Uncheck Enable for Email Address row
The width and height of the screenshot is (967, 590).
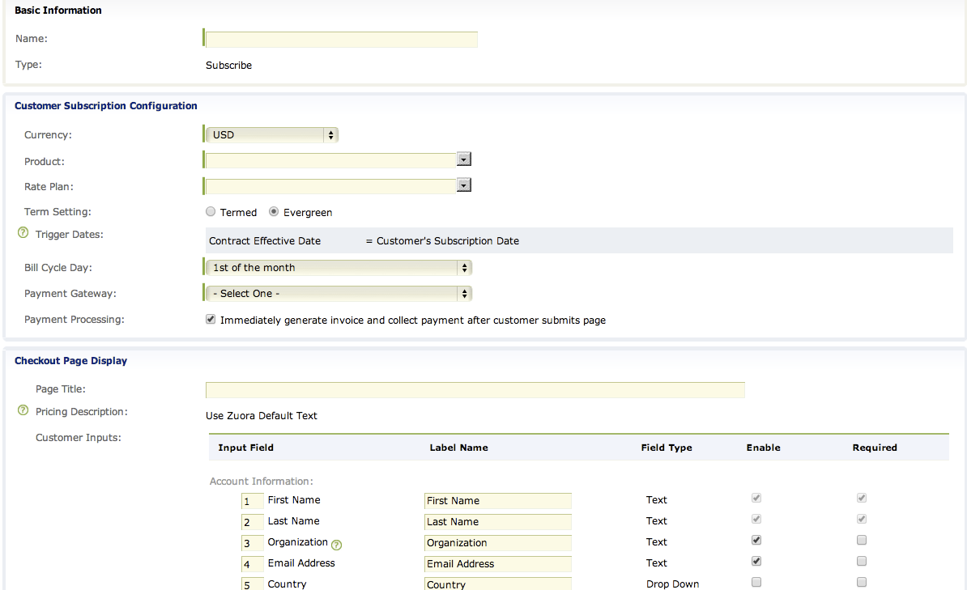756,561
